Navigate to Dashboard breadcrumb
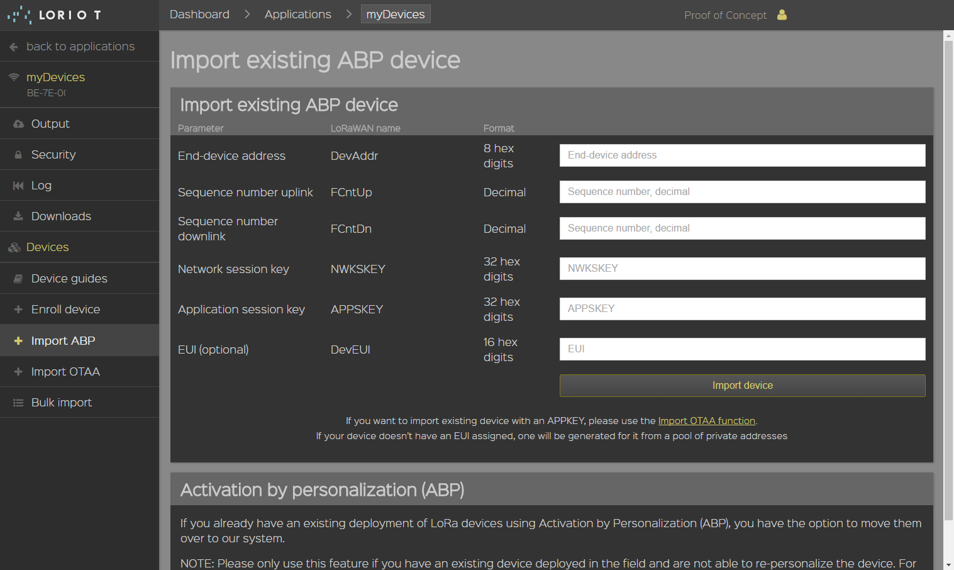 199,14
